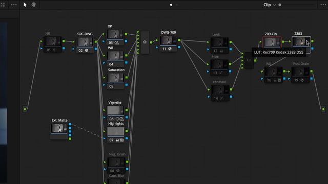Select node 07 Highlights
This screenshot has height=184, width=328.
coord(116,135)
